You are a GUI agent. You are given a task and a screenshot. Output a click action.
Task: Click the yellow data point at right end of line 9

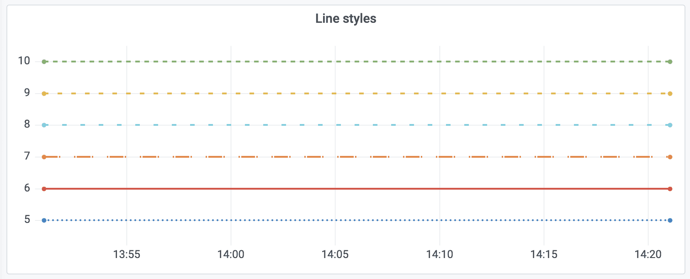(x=670, y=93)
